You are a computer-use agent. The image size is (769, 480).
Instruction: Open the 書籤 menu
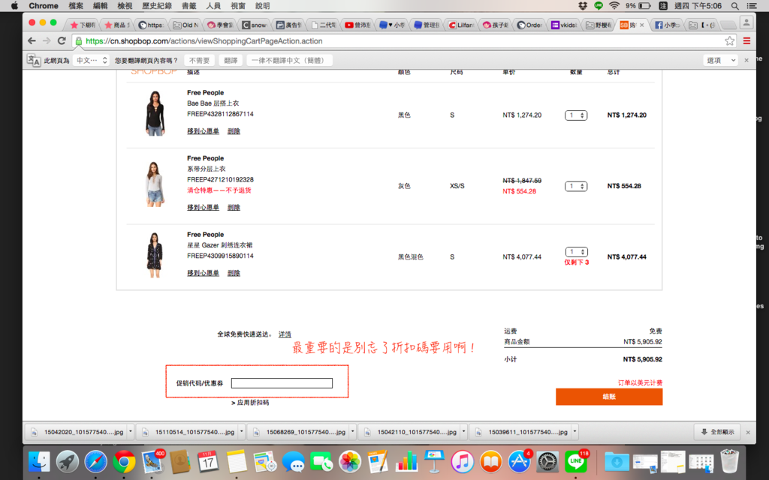[x=188, y=6]
